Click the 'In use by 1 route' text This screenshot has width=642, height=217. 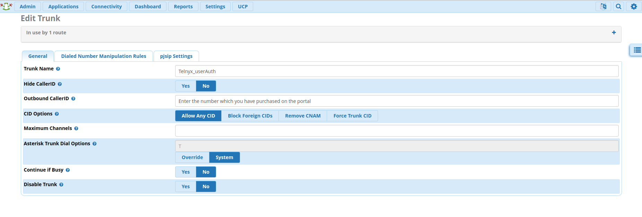[x=46, y=33]
